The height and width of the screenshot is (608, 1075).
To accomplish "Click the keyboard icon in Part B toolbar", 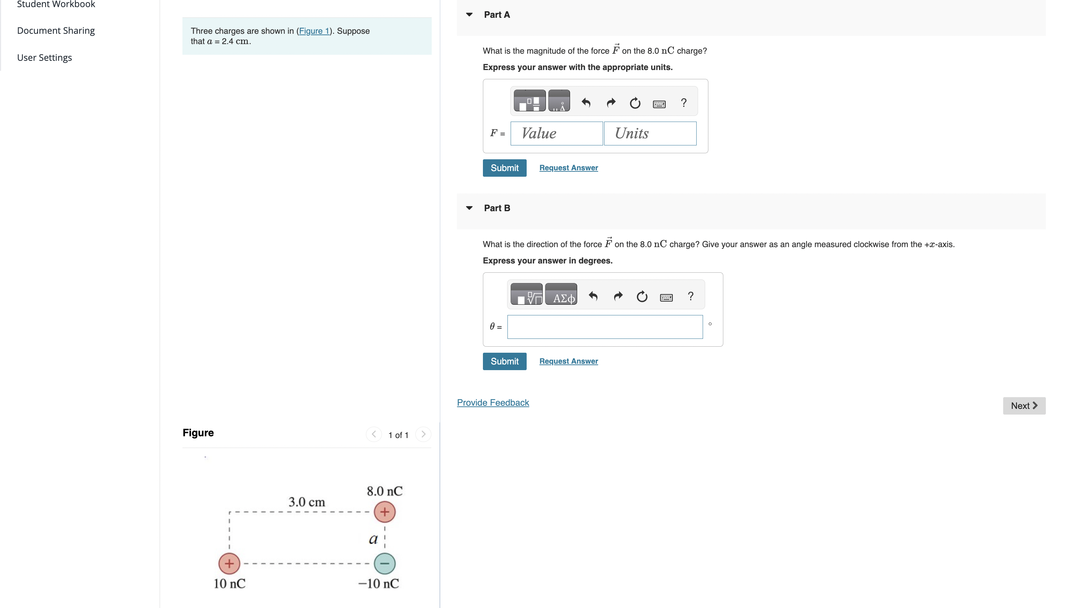I will click(x=666, y=296).
